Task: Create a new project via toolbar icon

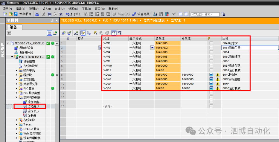Action: [5, 14]
